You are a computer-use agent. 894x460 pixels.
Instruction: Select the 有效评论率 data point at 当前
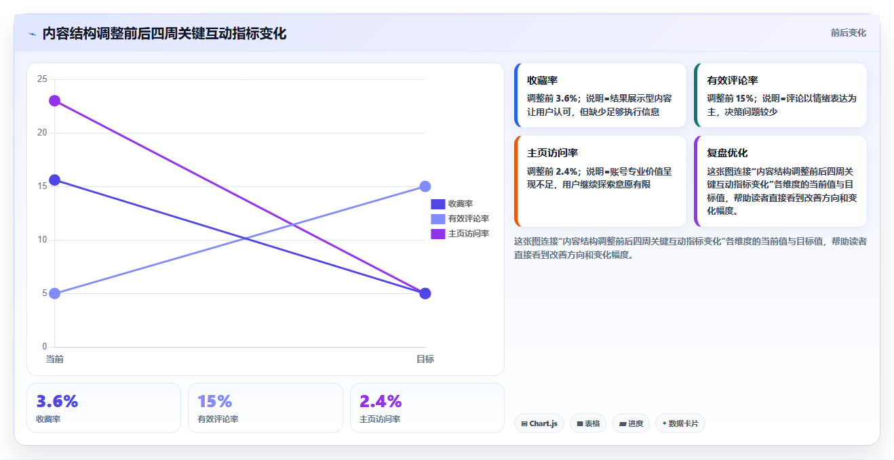54,293
